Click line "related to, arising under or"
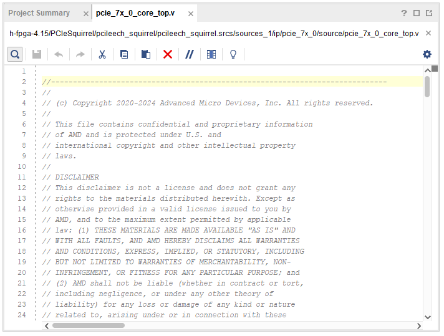 [x=164, y=315]
